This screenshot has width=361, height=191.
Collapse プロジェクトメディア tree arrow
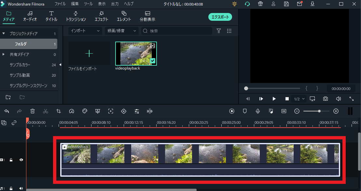(4, 33)
